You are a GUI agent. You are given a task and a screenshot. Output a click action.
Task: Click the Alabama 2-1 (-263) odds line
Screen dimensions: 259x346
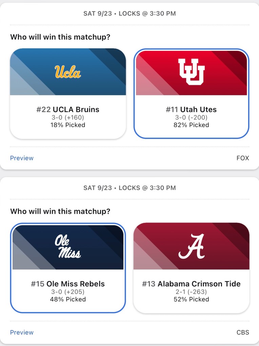point(192,292)
